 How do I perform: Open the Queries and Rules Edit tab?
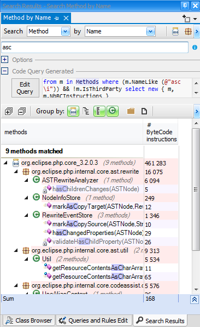coord(94,320)
